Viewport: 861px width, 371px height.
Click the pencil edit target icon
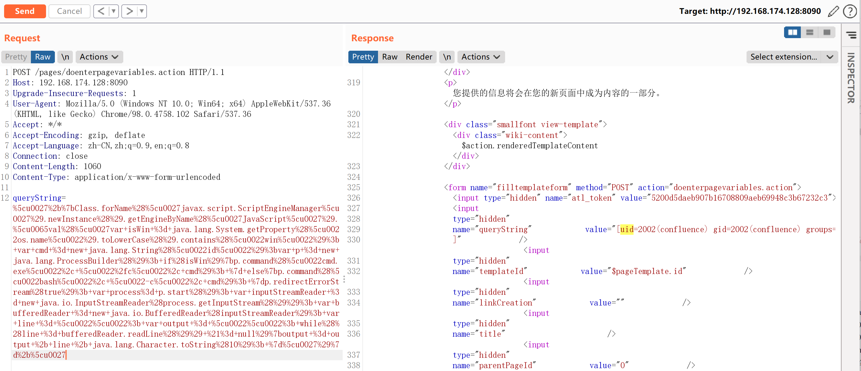tap(833, 11)
